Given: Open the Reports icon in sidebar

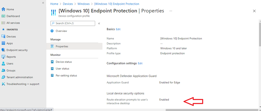Looking at the screenshot, I should point(3,57).
